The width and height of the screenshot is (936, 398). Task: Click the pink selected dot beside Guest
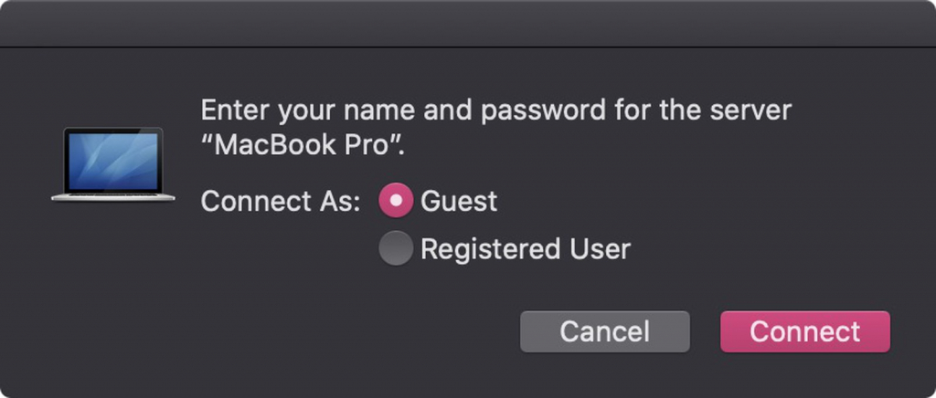[396, 200]
